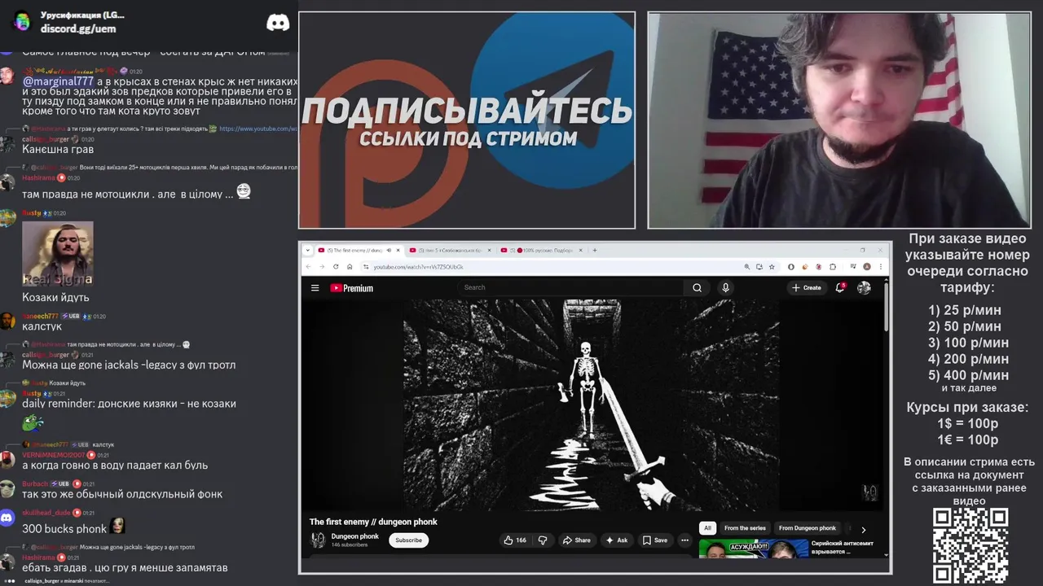Click the browser address bar URL
Screen dimensions: 1043x586
click(419, 267)
